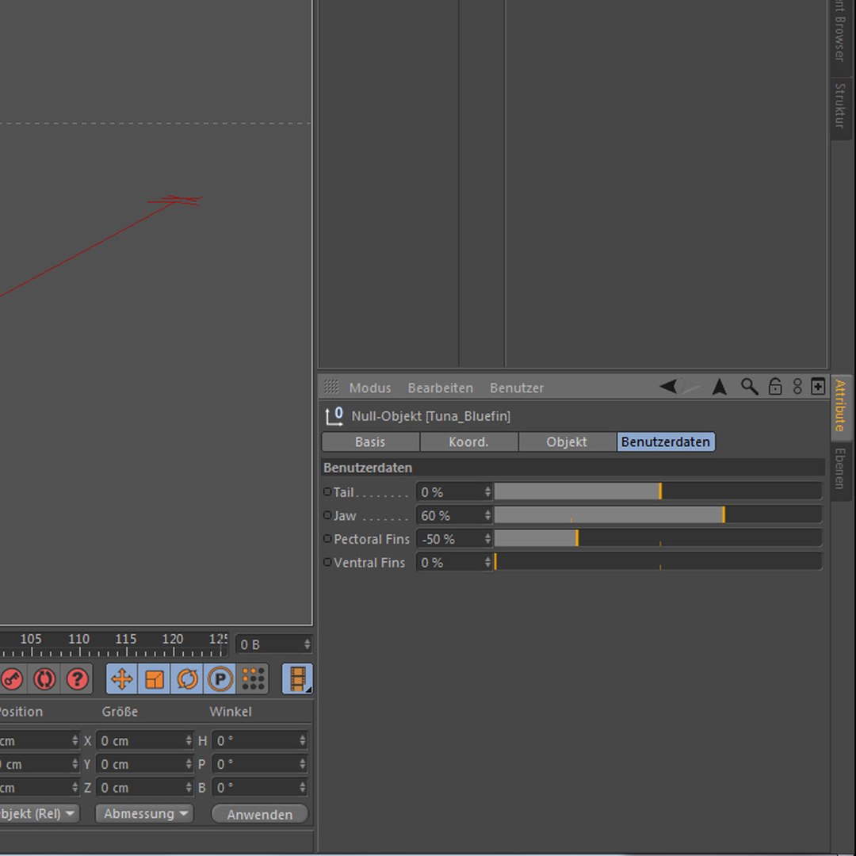Open the magnifier search in Attribute manager
Viewport: 856px width, 856px height.
tap(749, 387)
